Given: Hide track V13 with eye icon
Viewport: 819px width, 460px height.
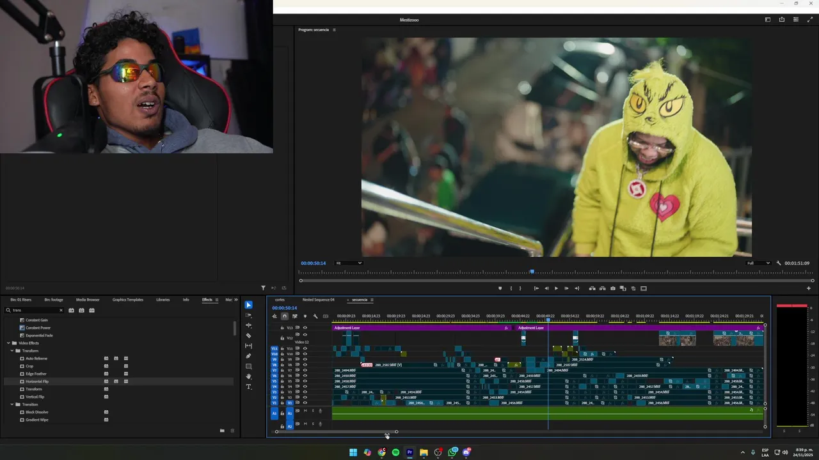Looking at the screenshot, I should 305,328.
